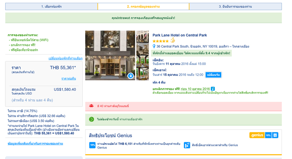
Task: Open additional booking information link
Action: 35,143
